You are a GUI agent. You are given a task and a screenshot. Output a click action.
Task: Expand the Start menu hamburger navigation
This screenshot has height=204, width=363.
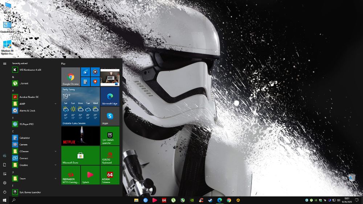5,63
